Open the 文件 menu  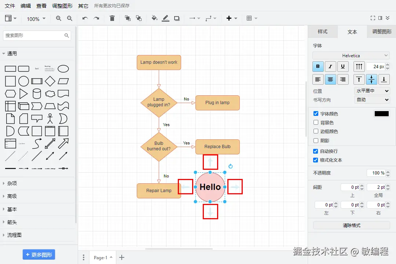(x=10, y=6)
